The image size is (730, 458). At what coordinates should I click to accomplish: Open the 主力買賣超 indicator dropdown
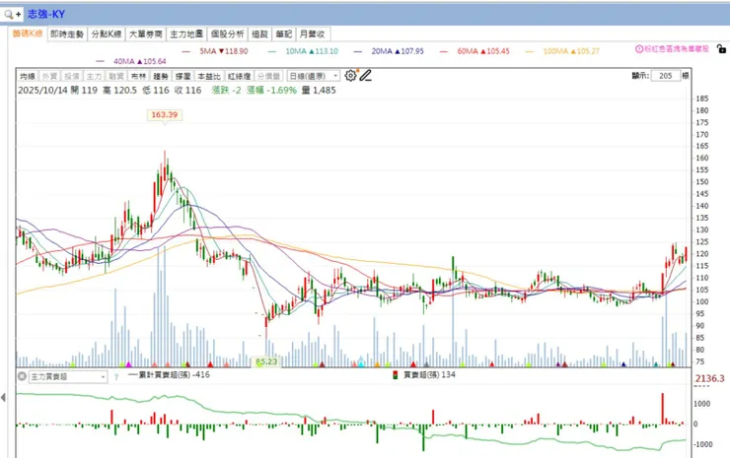[x=68, y=376]
